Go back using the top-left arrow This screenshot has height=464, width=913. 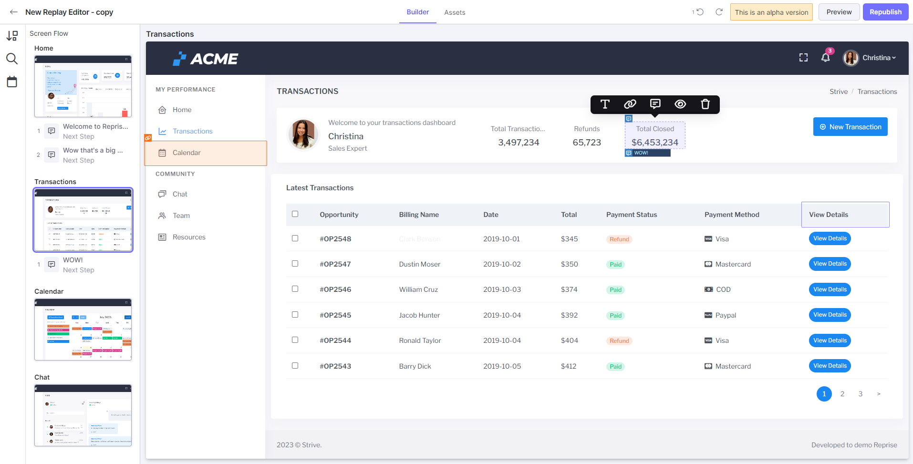click(x=14, y=12)
